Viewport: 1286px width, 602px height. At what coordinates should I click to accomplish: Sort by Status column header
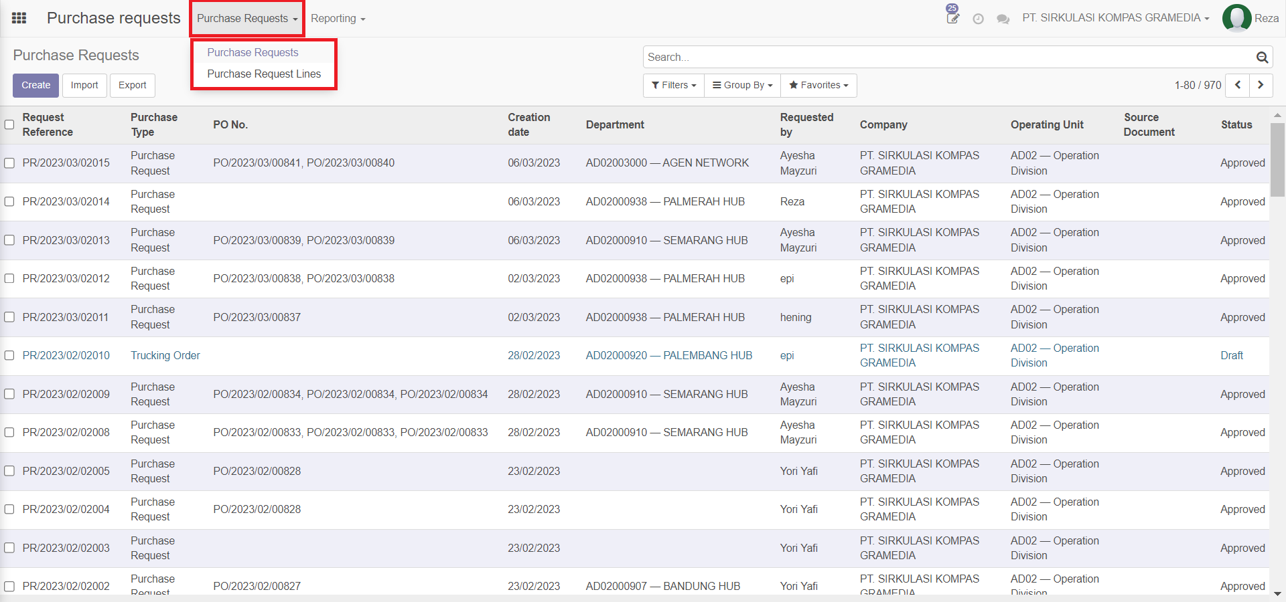click(1236, 124)
